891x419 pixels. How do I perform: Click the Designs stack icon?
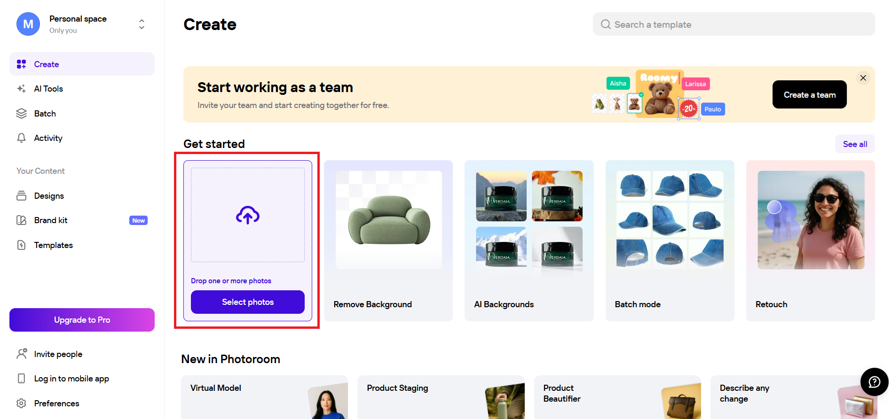click(x=22, y=196)
